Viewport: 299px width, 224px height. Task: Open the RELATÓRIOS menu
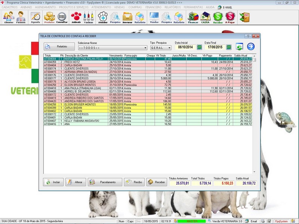(173, 7)
